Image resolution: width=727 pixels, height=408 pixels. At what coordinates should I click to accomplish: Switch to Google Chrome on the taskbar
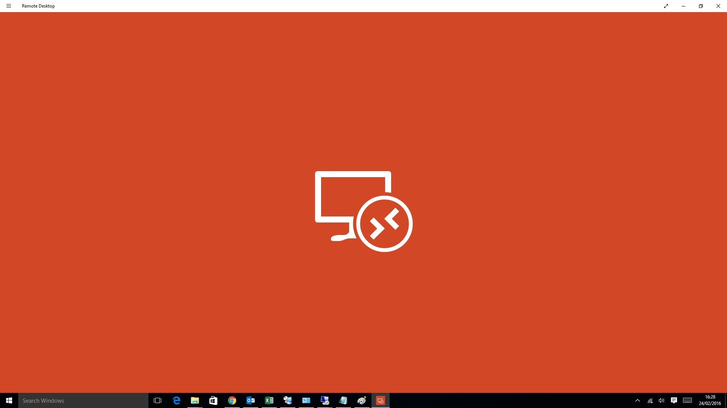232,400
